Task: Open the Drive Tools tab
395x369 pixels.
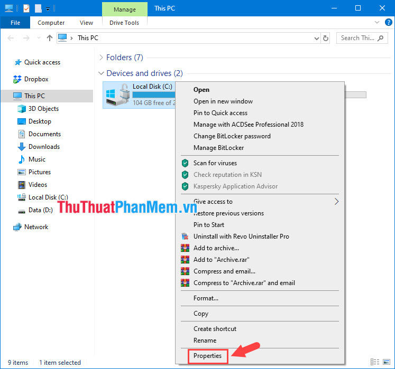Action: pyautogui.click(x=124, y=23)
